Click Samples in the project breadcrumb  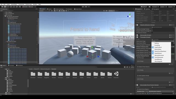[54, 69]
